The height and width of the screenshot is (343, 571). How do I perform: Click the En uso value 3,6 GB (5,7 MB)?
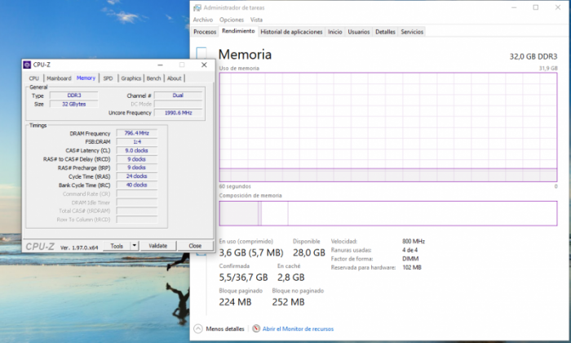(251, 252)
